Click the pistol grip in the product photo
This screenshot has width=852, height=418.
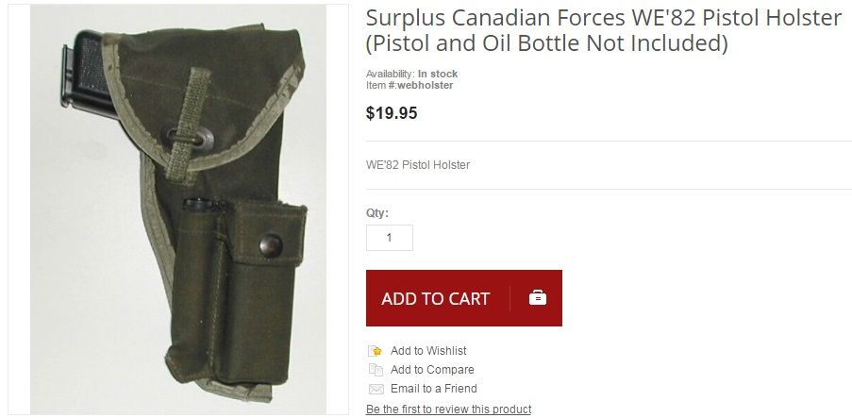click(x=85, y=74)
